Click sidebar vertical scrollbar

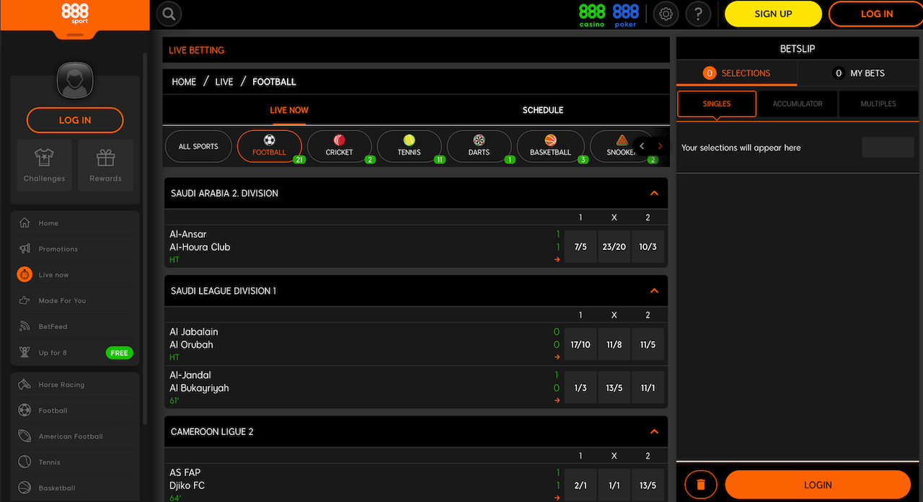146,238
